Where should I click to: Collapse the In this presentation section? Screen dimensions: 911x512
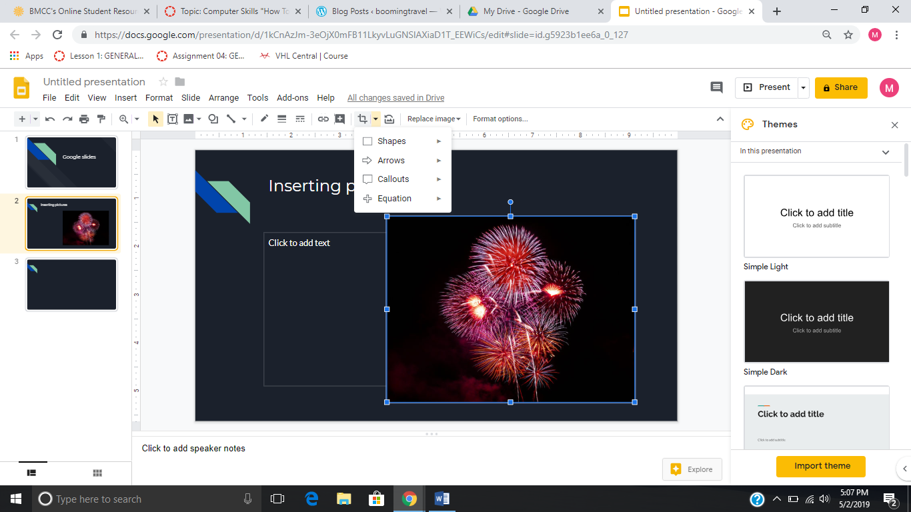click(x=885, y=152)
